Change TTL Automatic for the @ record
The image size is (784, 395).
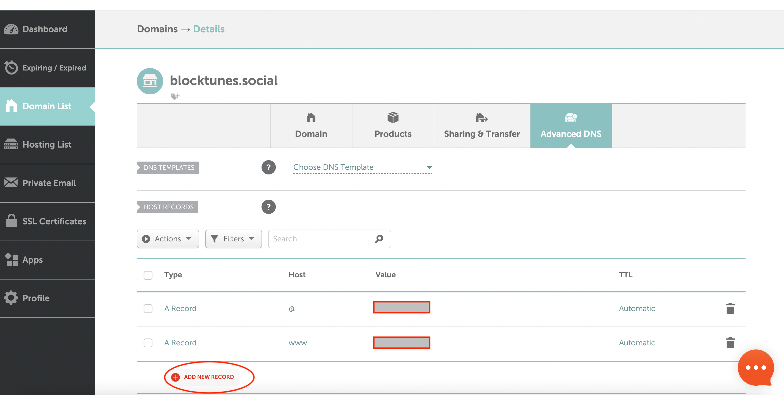(x=637, y=308)
